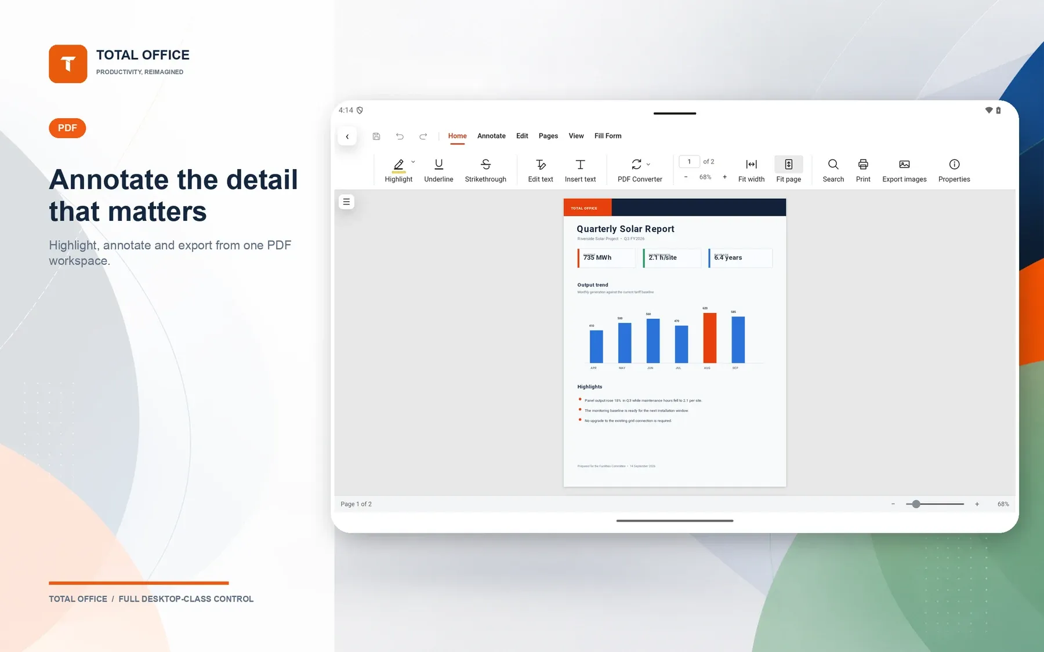Image resolution: width=1044 pixels, height=652 pixels.
Task: Zoom out using status bar minus
Action: click(x=893, y=504)
